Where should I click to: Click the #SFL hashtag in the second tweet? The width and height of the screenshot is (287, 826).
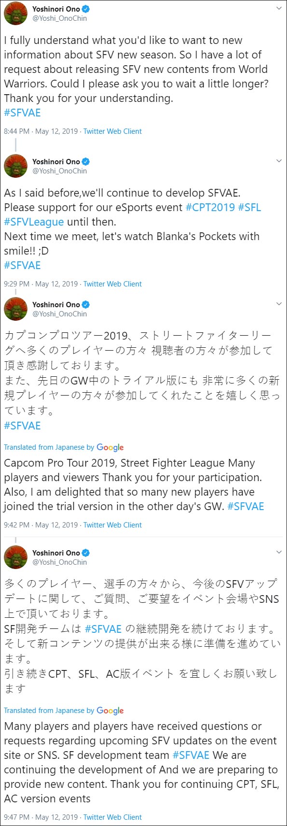248,207
